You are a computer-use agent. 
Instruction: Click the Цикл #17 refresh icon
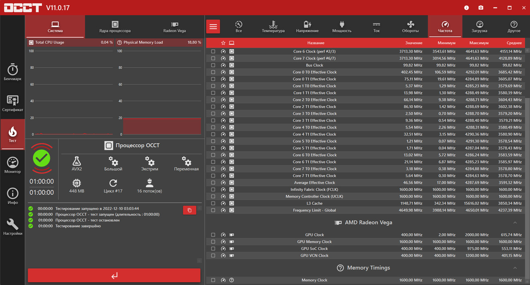[x=113, y=183]
